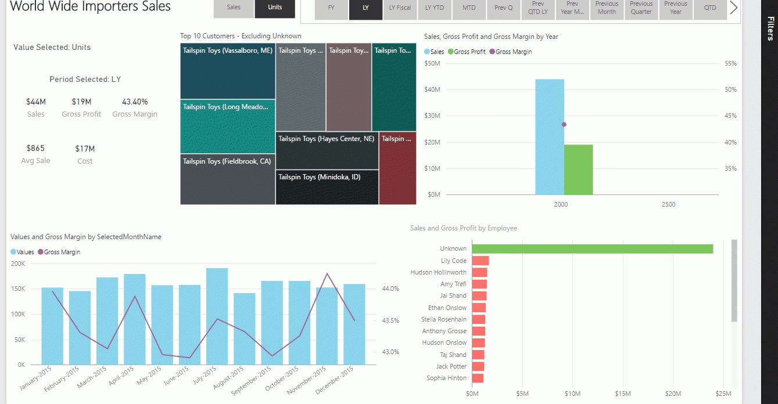This screenshot has width=778, height=404.
Task: Click Anthony Grosse's employee bar
Action: (479, 331)
